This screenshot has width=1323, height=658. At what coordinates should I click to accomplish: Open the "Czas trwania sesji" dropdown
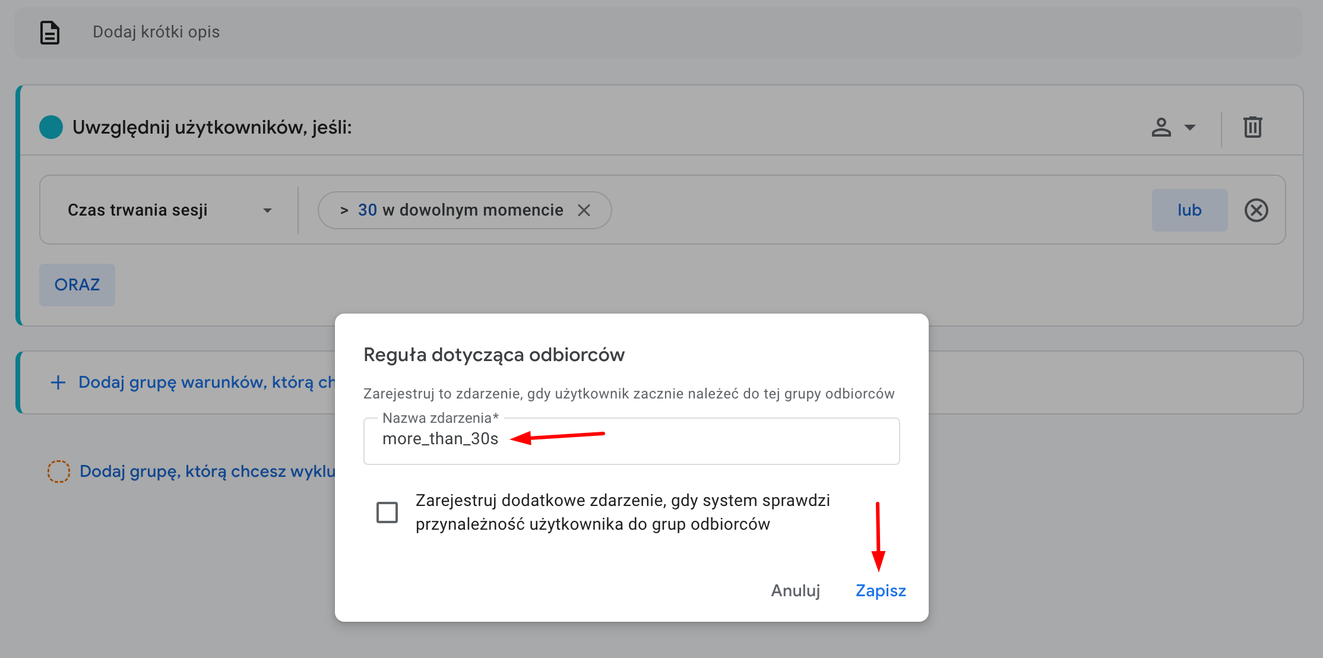click(x=169, y=210)
